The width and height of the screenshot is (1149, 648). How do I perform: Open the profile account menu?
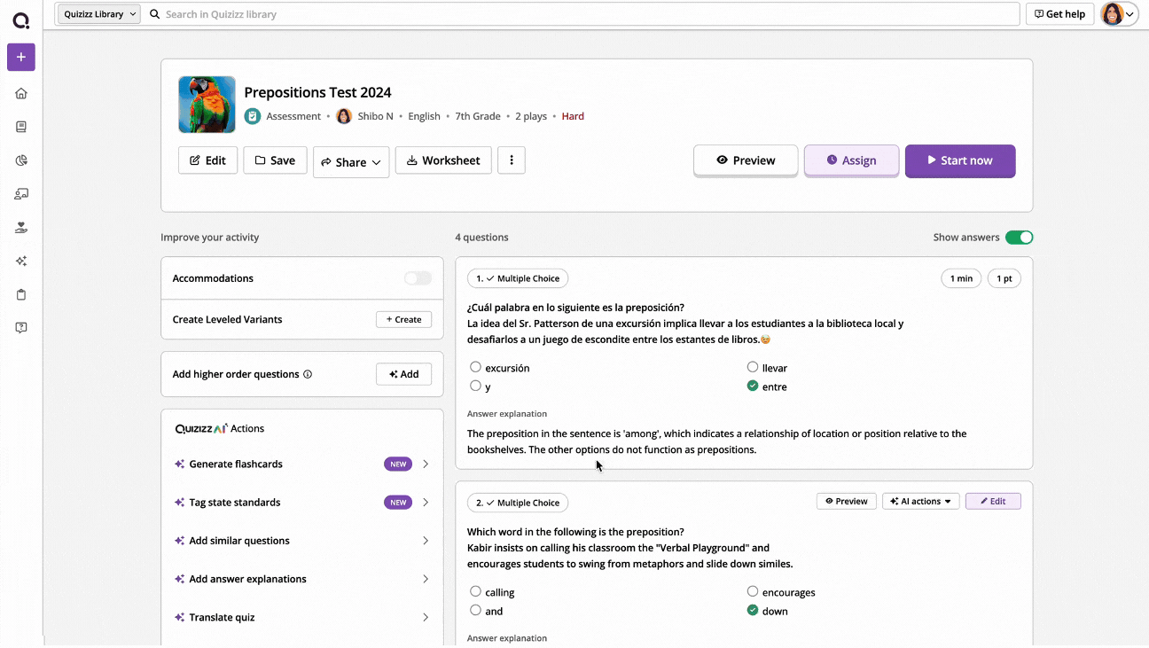[x=1118, y=13]
